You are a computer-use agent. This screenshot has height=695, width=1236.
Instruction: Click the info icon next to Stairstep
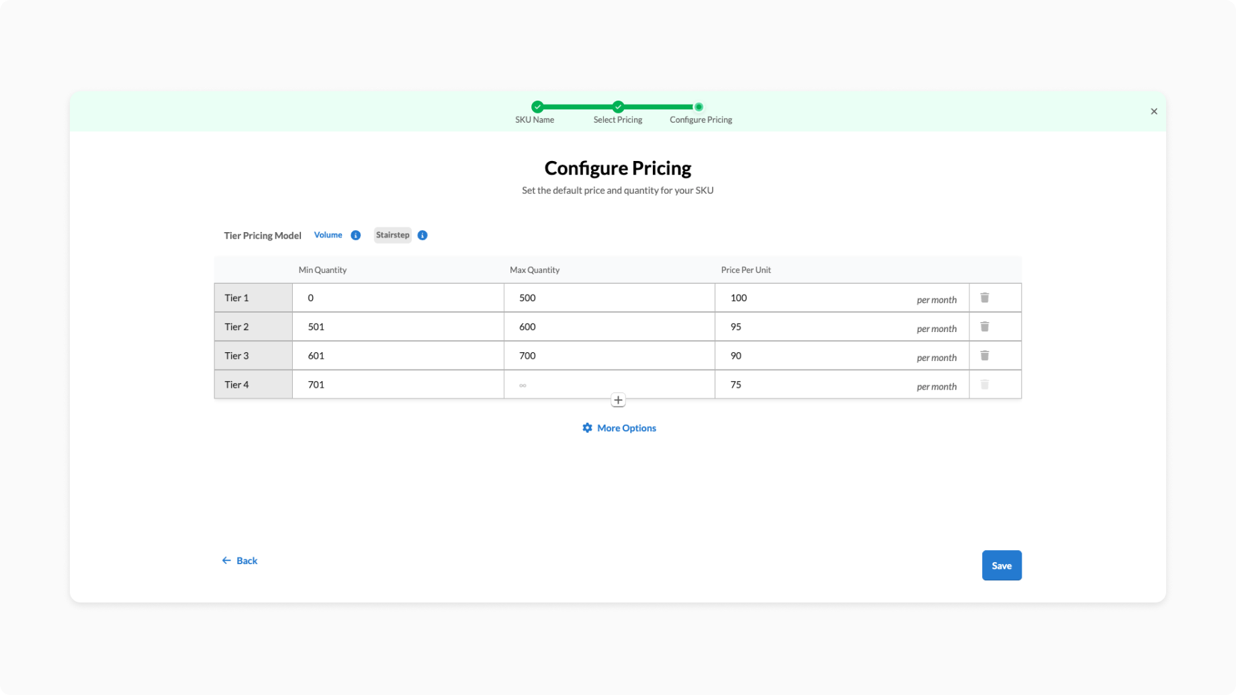(x=423, y=235)
